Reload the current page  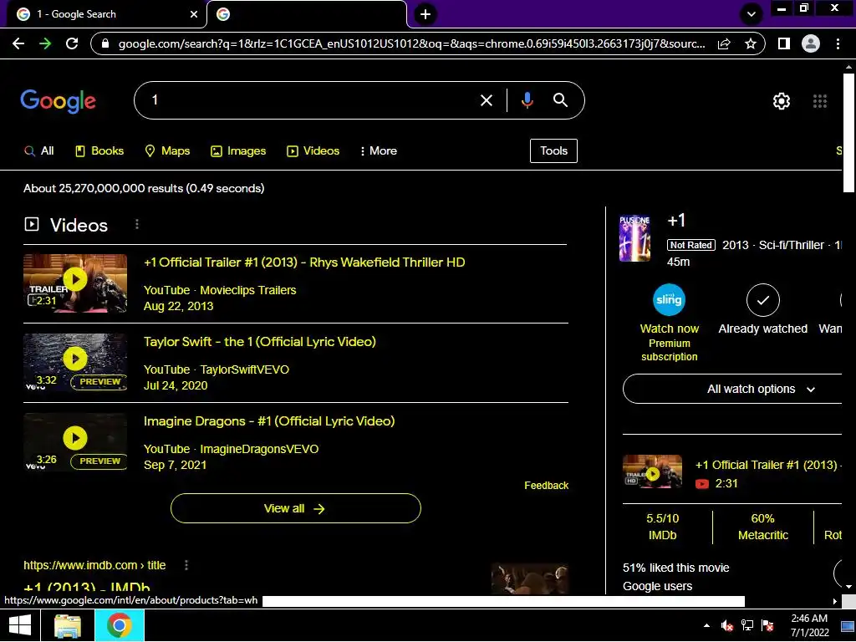(x=72, y=43)
